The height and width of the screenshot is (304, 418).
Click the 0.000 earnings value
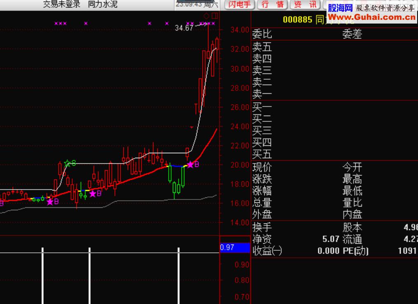[x=329, y=251]
